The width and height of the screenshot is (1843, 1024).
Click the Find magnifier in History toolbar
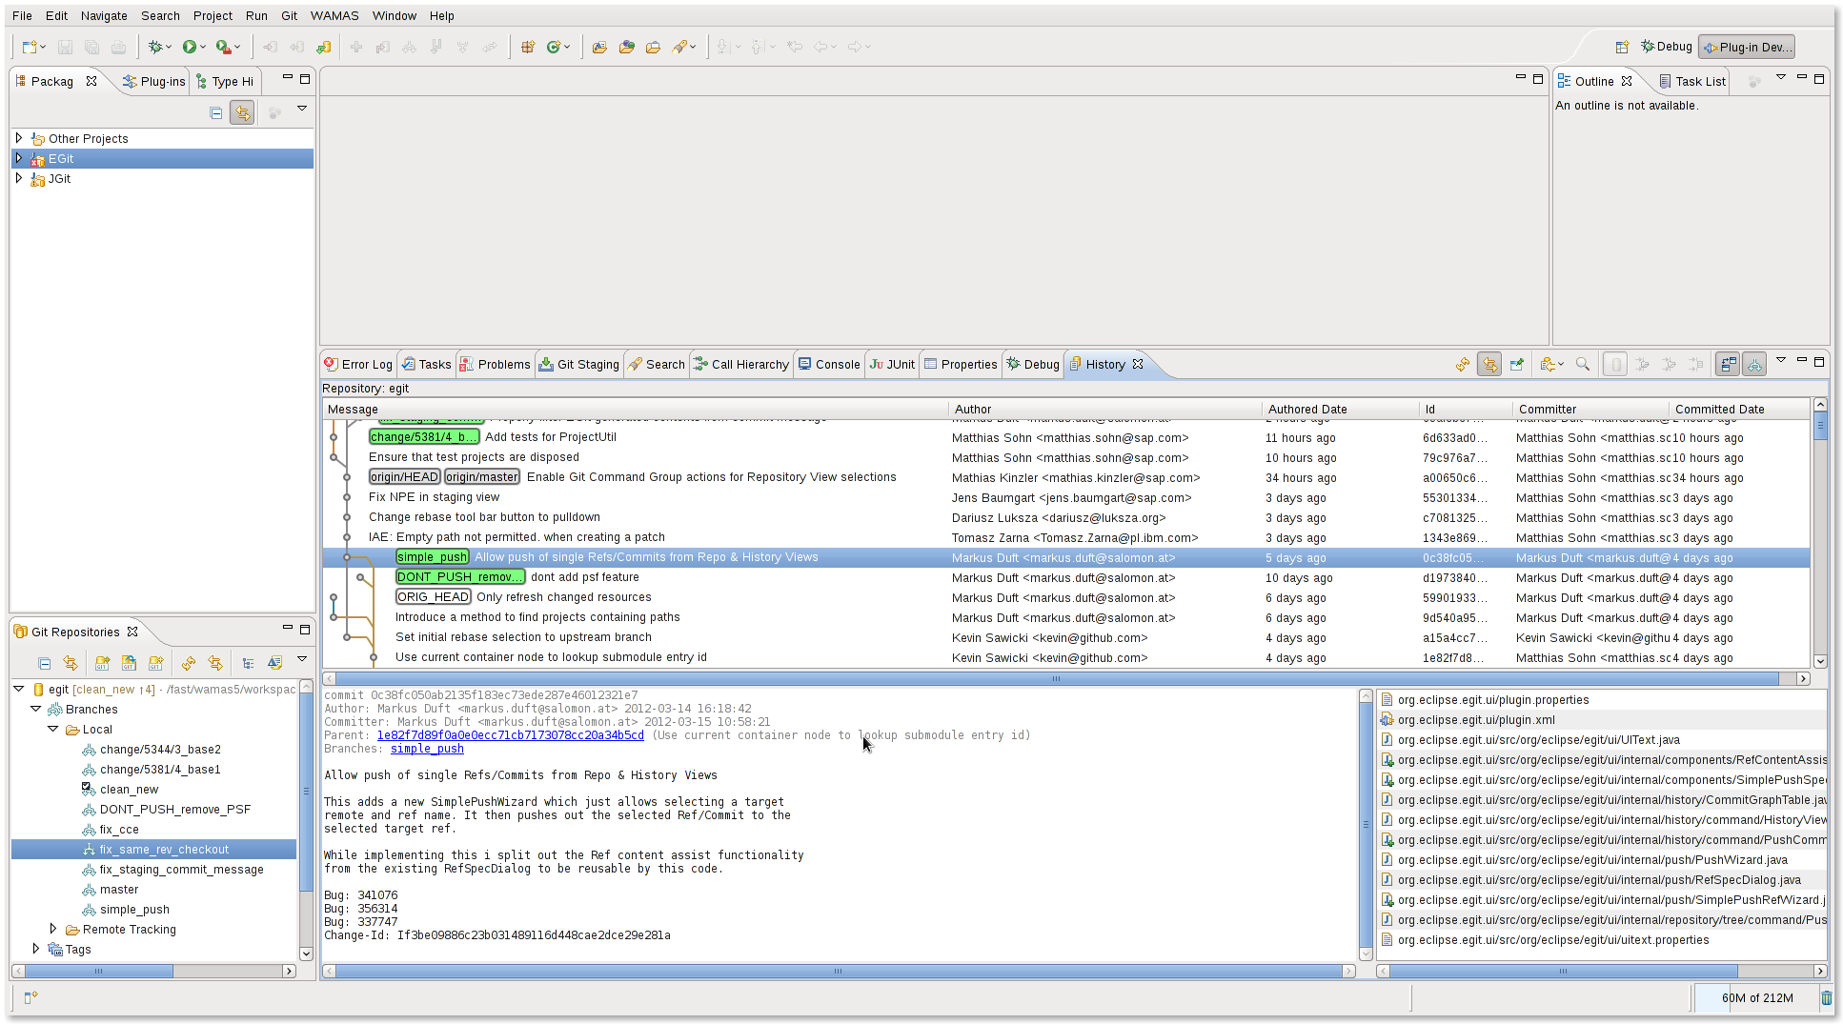coord(1583,365)
